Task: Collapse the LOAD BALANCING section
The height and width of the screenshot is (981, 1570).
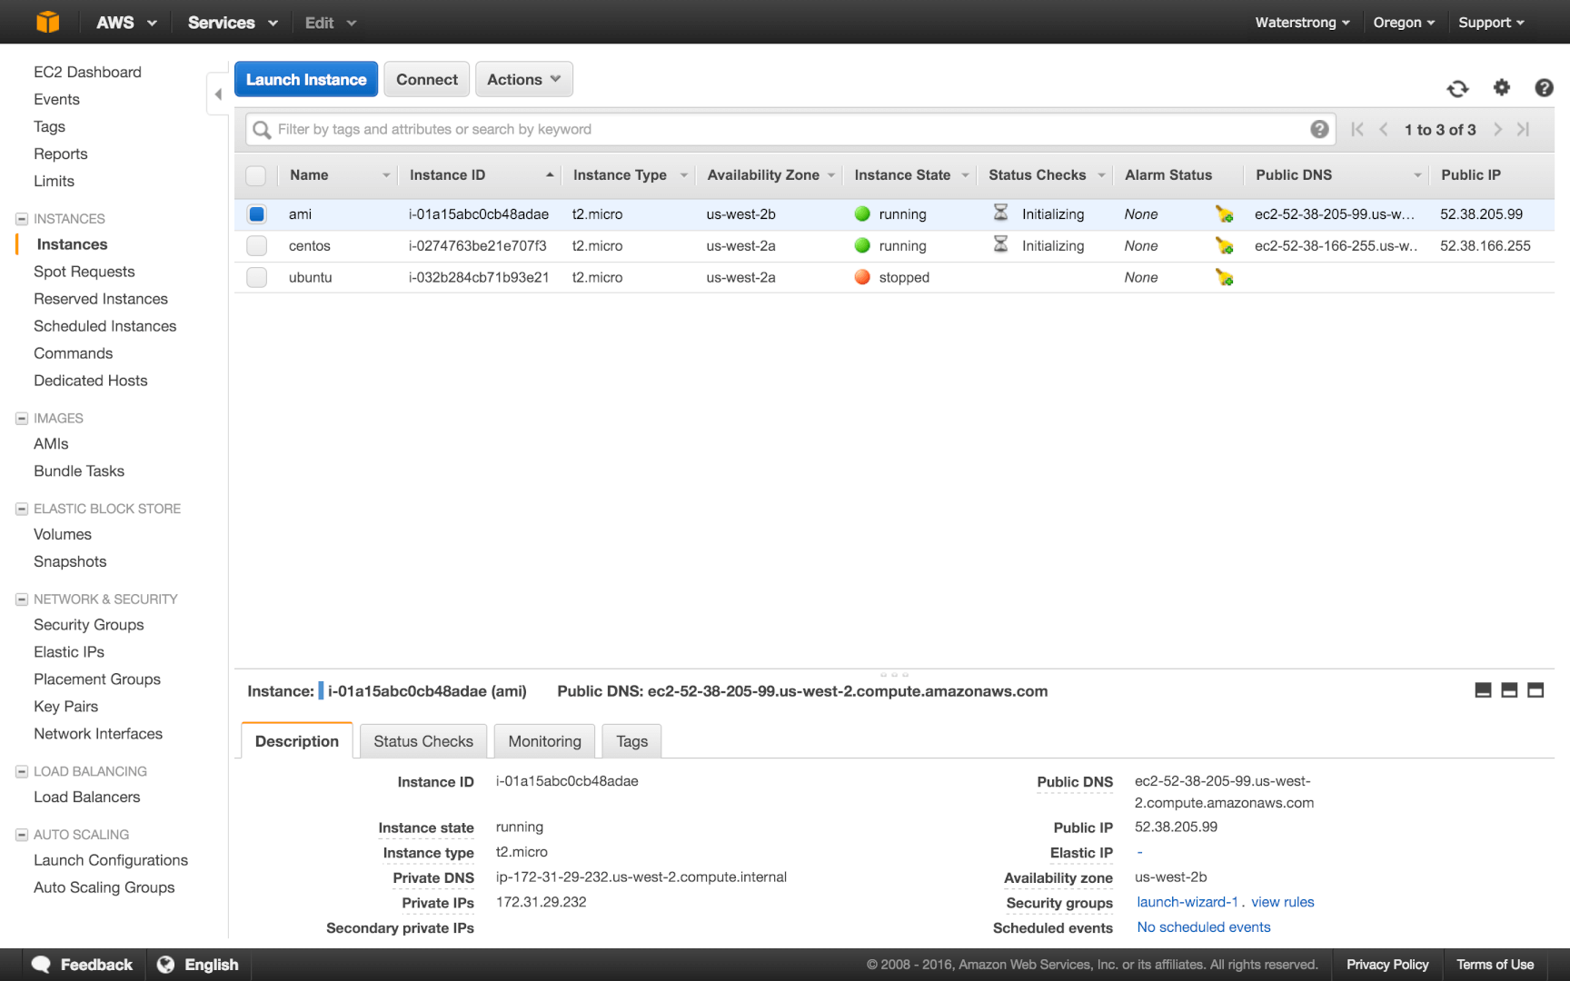Action: [x=22, y=771]
